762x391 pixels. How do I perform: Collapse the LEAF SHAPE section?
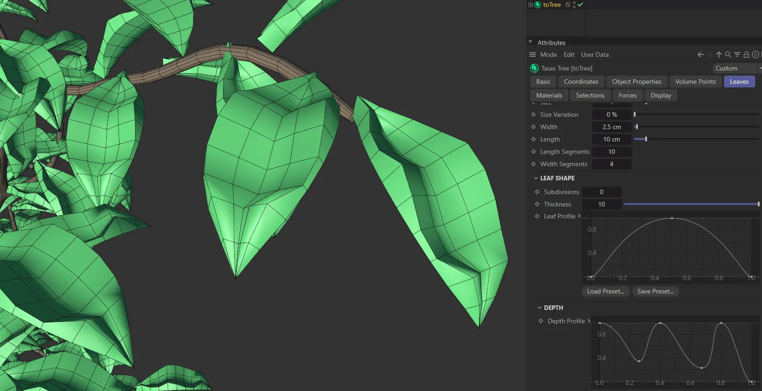536,178
